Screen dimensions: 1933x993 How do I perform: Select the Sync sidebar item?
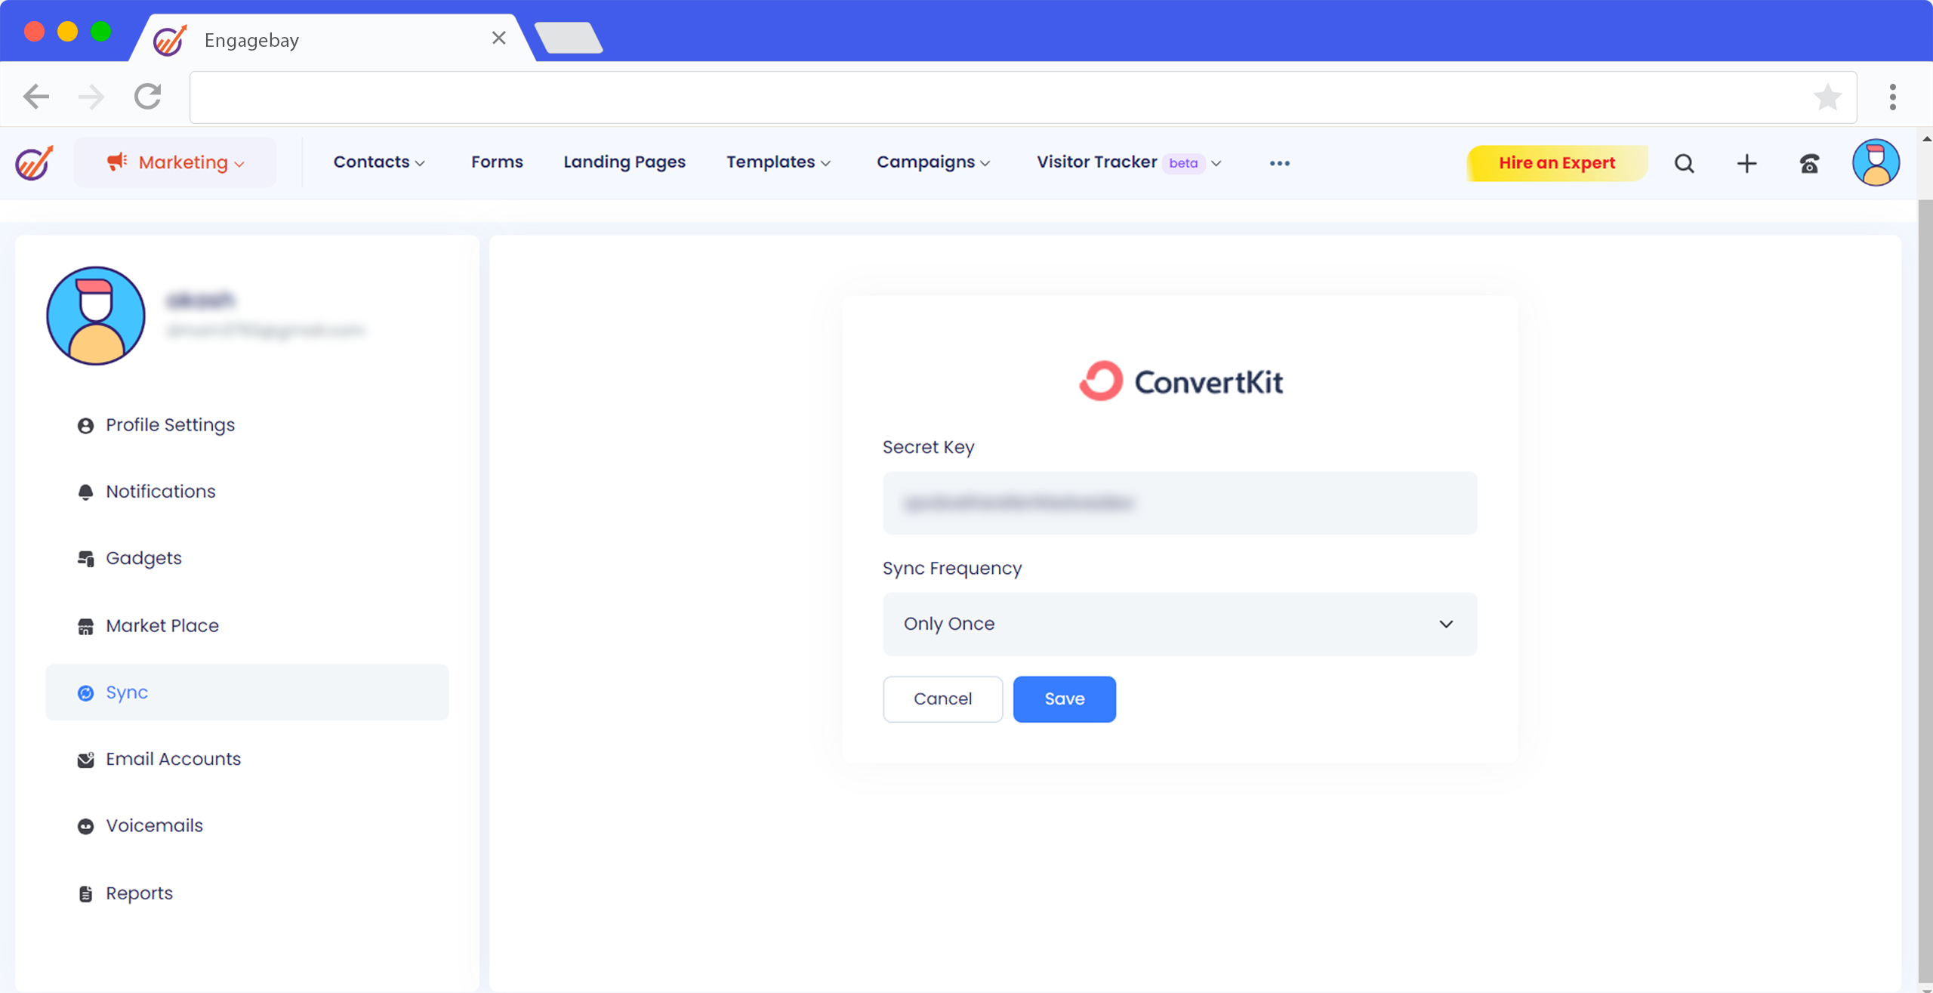[247, 692]
